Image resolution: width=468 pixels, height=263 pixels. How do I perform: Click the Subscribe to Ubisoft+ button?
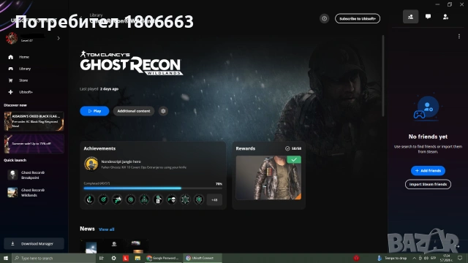[x=358, y=18]
